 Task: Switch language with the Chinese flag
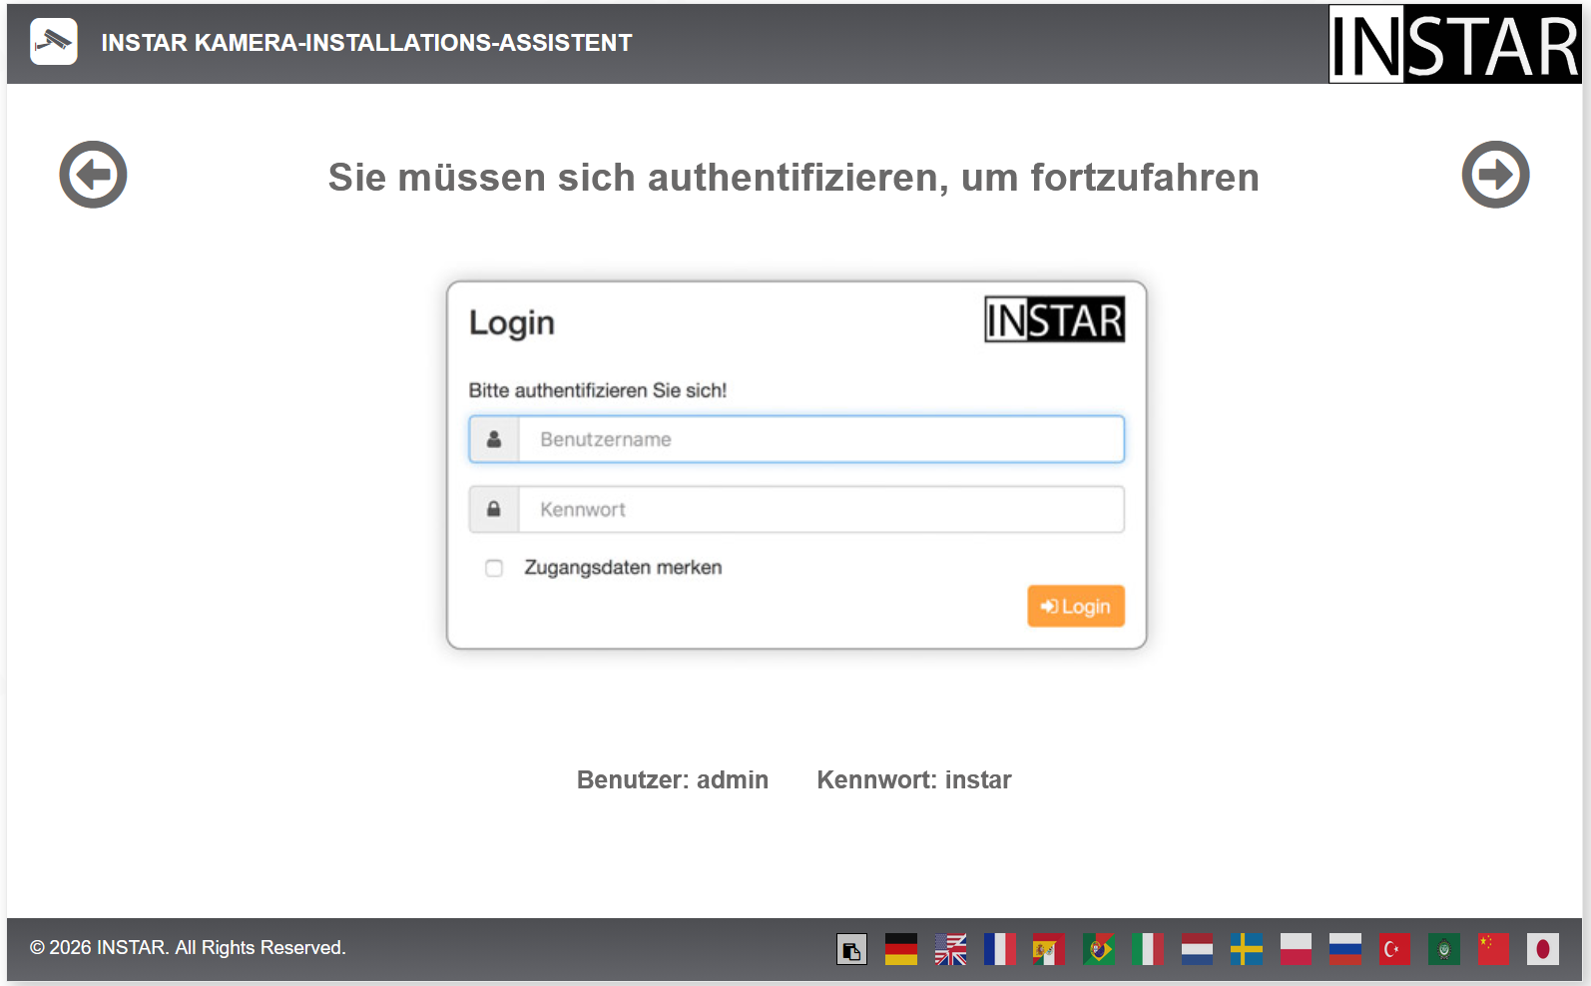click(x=1493, y=949)
